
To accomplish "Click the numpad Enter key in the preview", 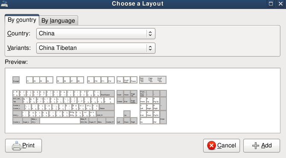I will 163,117.
